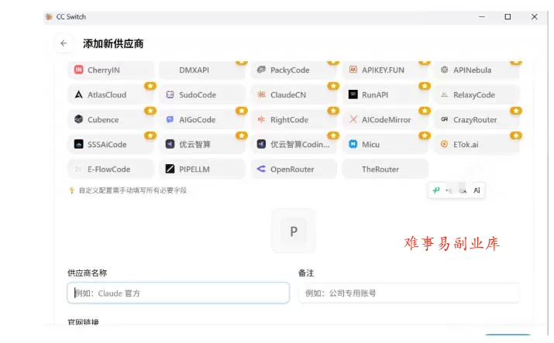Pick AIGoCode provider preset
This screenshot has width=554, height=343.
(202, 120)
